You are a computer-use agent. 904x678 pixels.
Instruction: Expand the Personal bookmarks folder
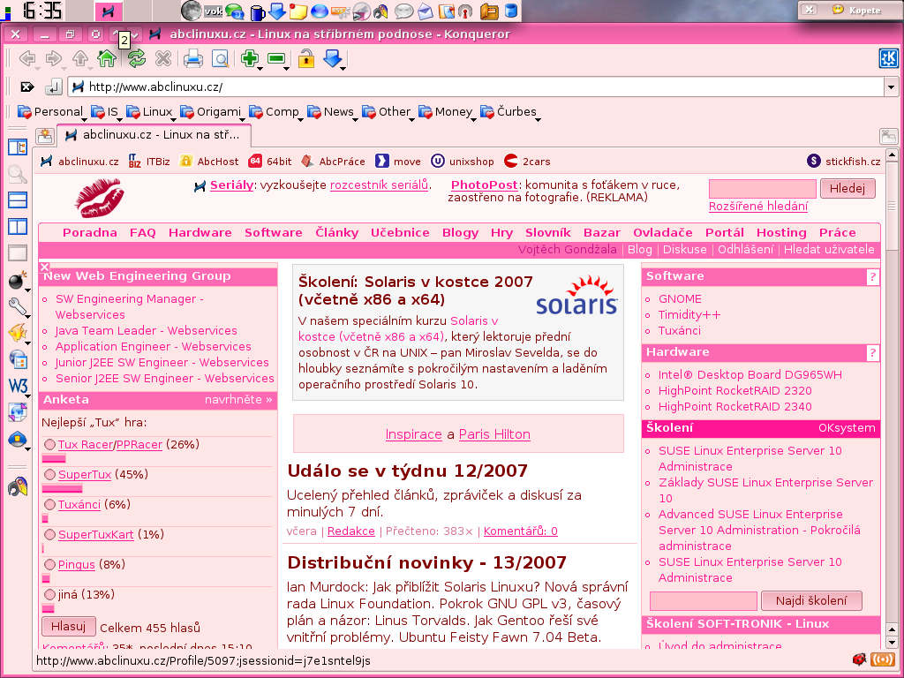pos(50,112)
